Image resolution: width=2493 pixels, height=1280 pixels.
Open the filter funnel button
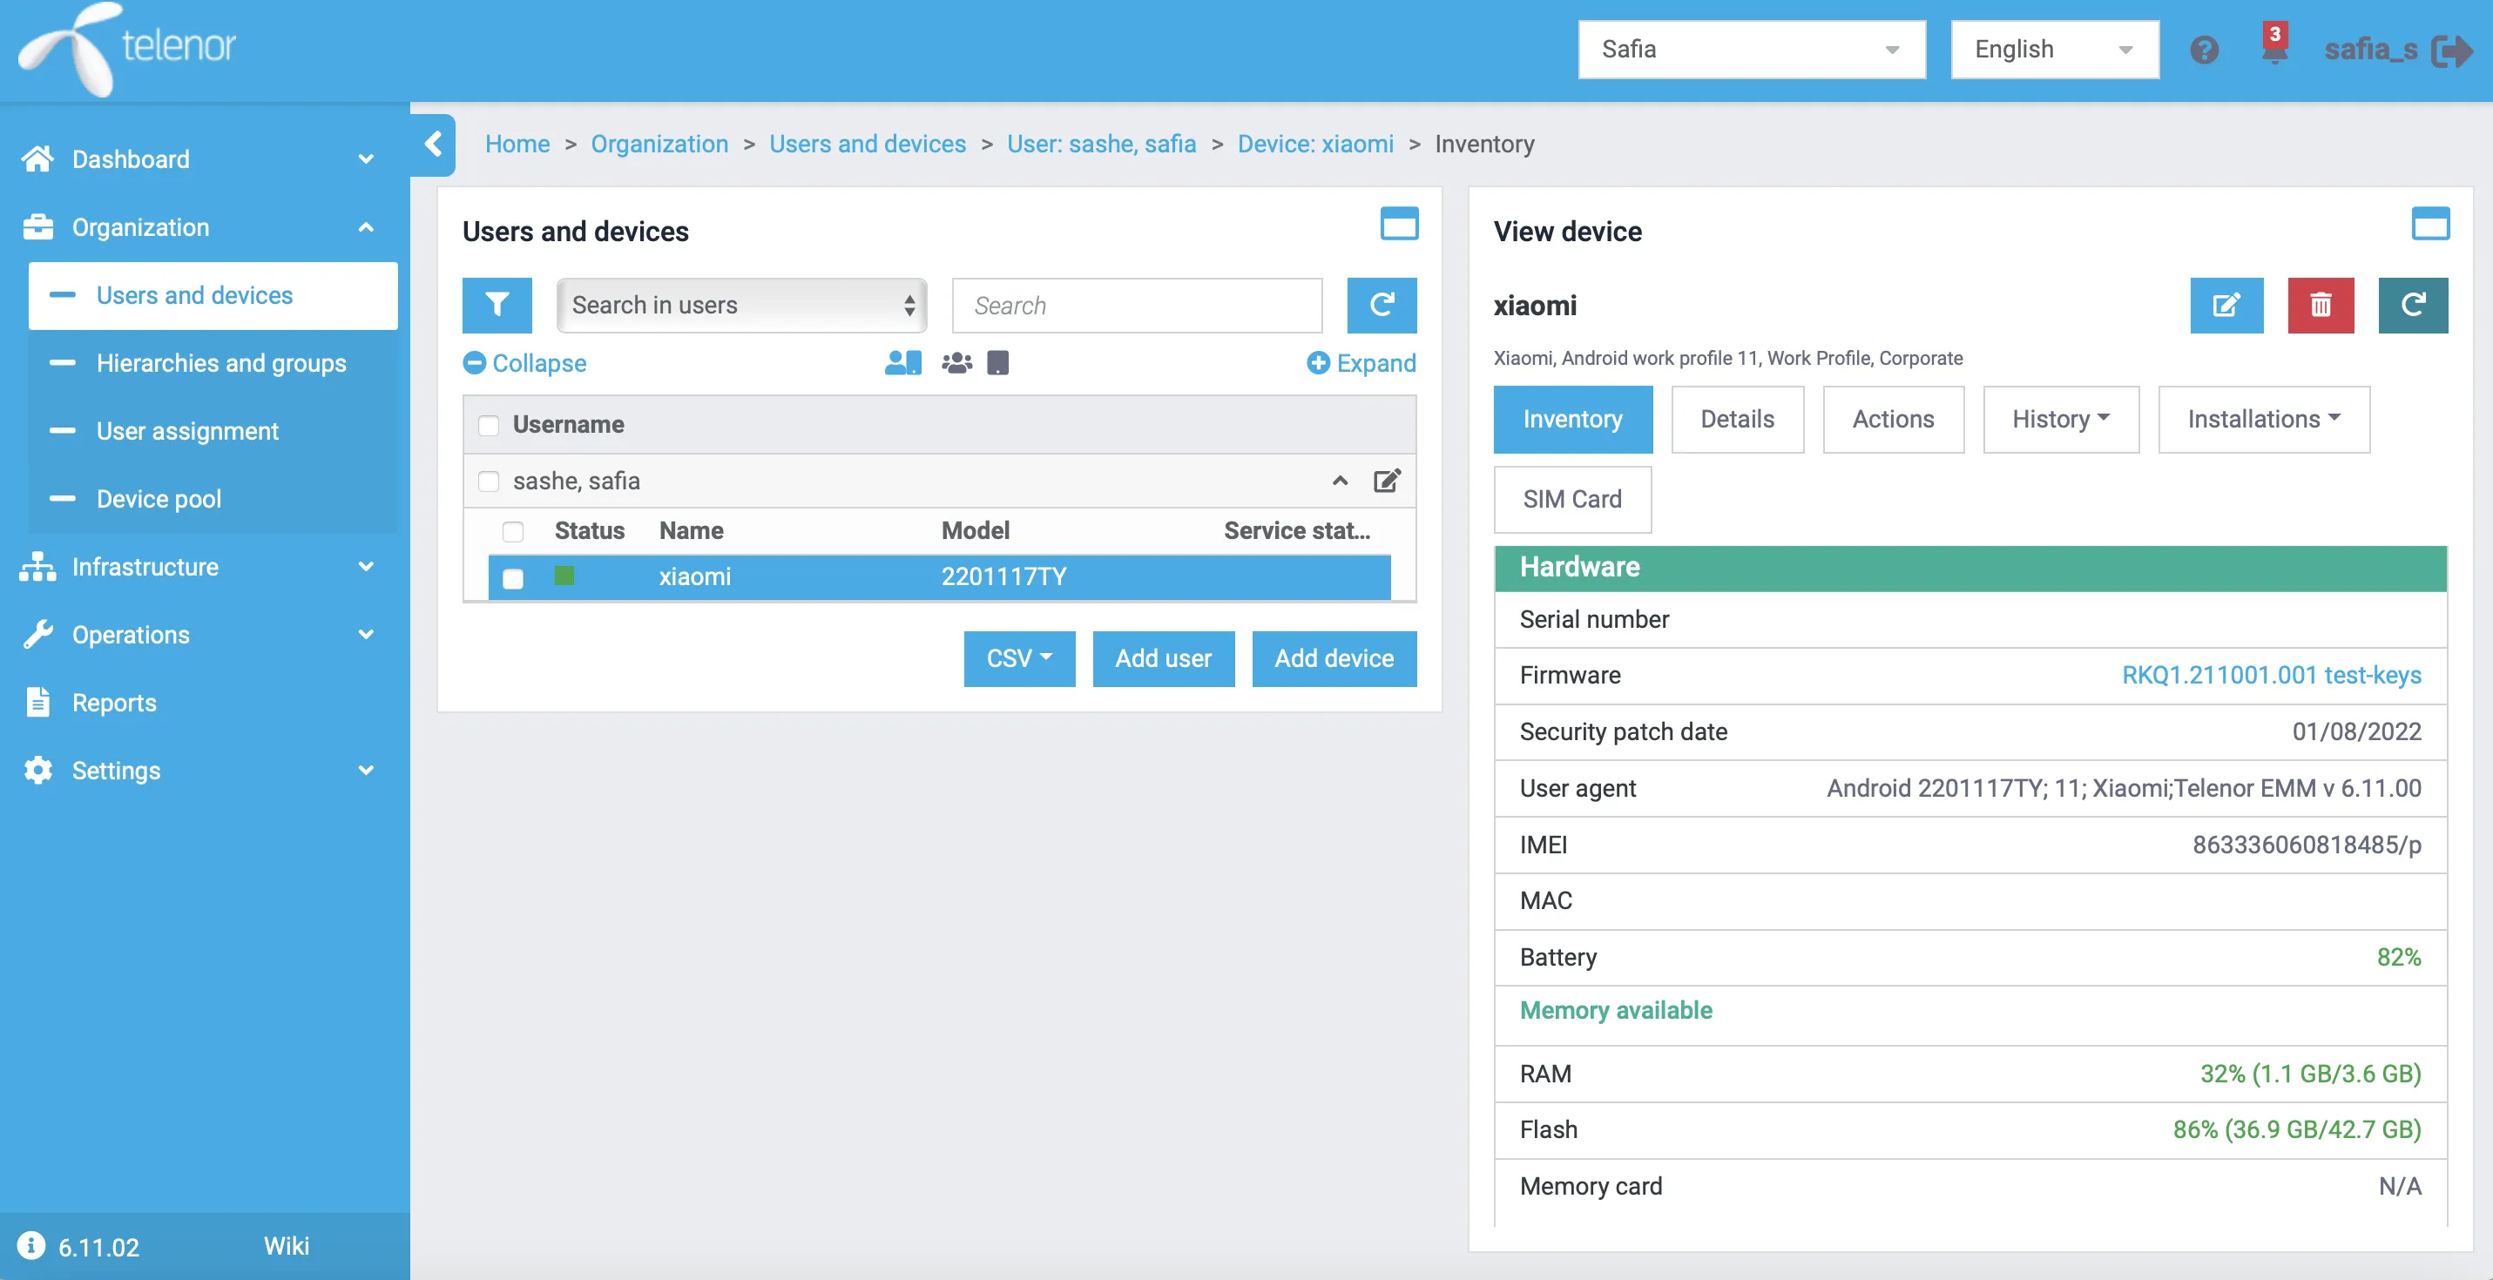point(497,306)
